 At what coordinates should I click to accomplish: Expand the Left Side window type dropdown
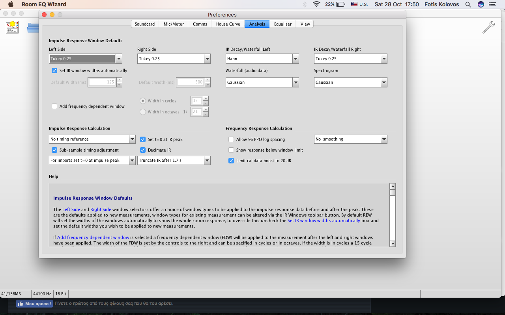[x=119, y=59]
